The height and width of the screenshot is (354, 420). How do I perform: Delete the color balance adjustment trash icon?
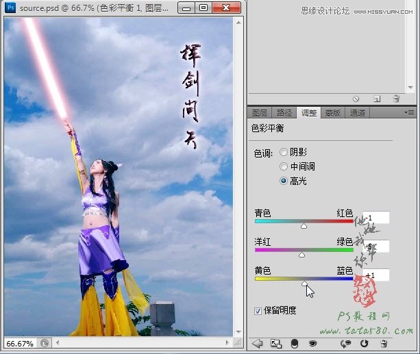pyautogui.click(x=384, y=344)
